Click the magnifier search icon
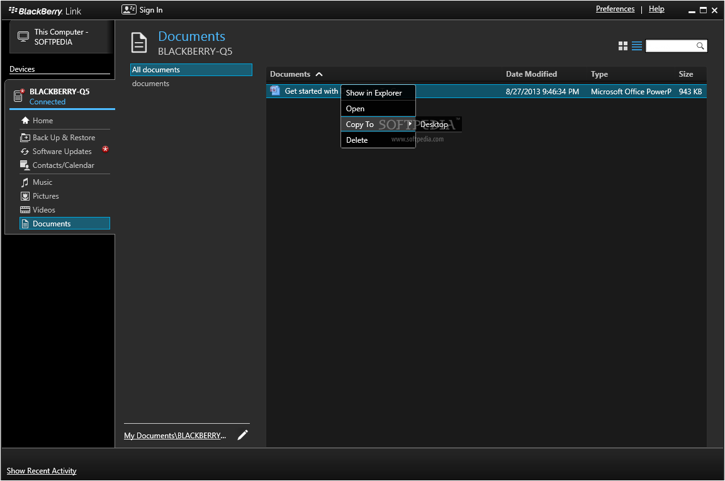725x481 pixels. pyautogui.click(x=700, y=46)
